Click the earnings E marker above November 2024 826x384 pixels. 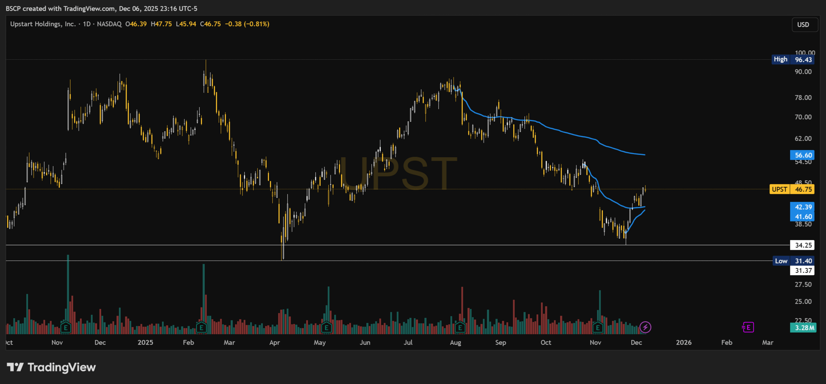click(66, 328)
